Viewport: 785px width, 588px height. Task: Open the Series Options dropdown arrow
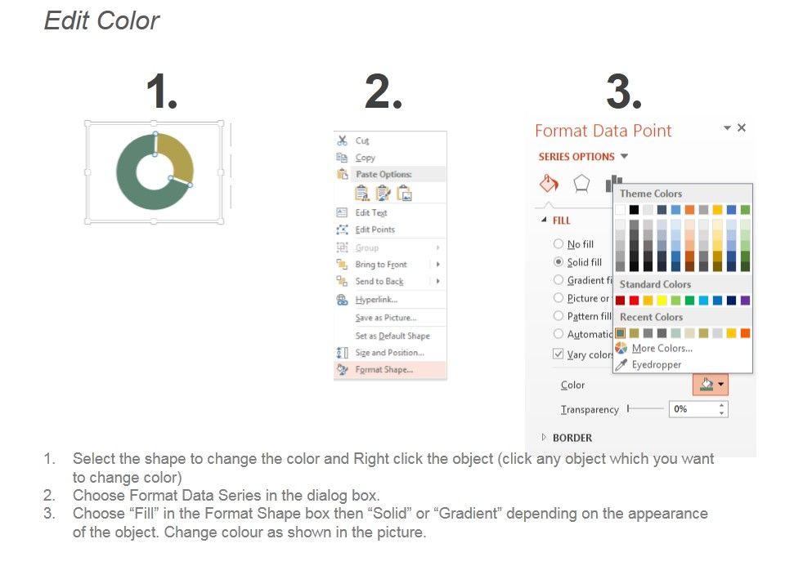625,157
